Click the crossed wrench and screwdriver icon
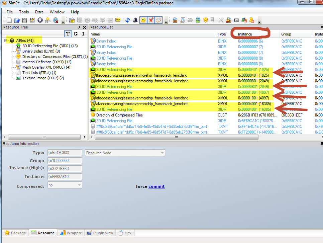The height and width of the screenshot is (243, 323). 221,20
